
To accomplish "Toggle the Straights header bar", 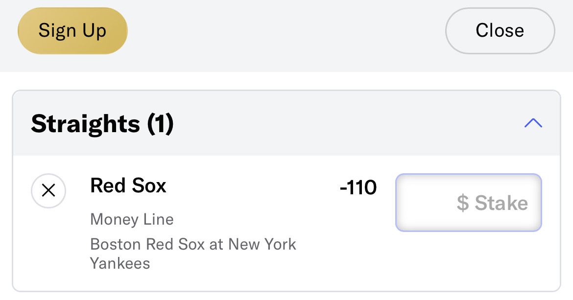I will pyautogui.click(x=286, y=123).
